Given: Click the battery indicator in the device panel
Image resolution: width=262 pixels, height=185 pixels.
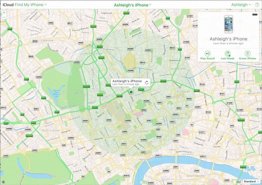Looking at the screenshot, I should click(x=255, y=14).
